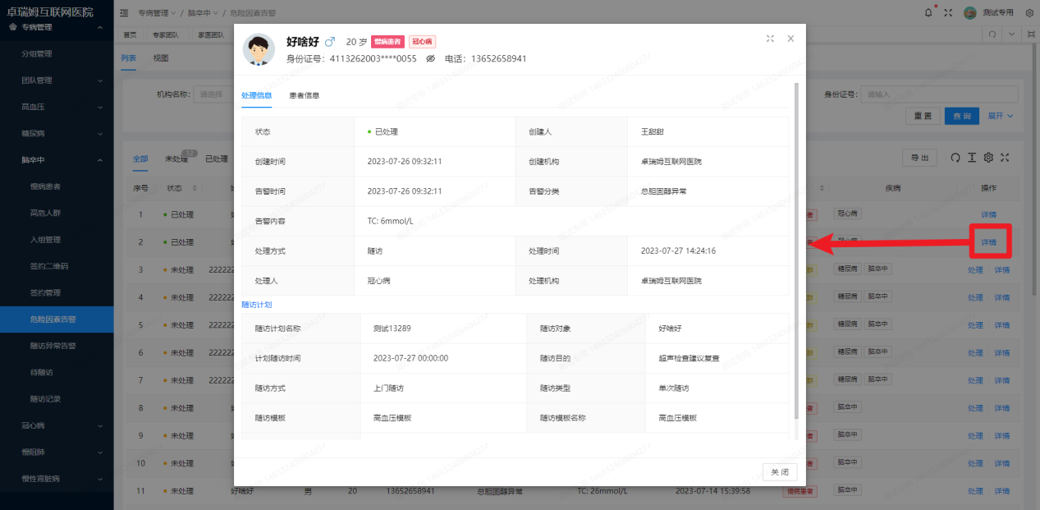1040x510 pixels.
Task: Refresh the table list
Action: [x=955, y=158]
